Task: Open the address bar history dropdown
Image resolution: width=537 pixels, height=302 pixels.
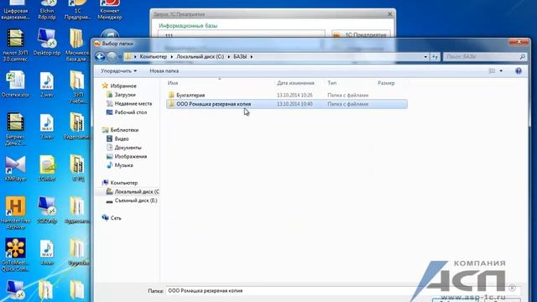Action: (425, 57)
